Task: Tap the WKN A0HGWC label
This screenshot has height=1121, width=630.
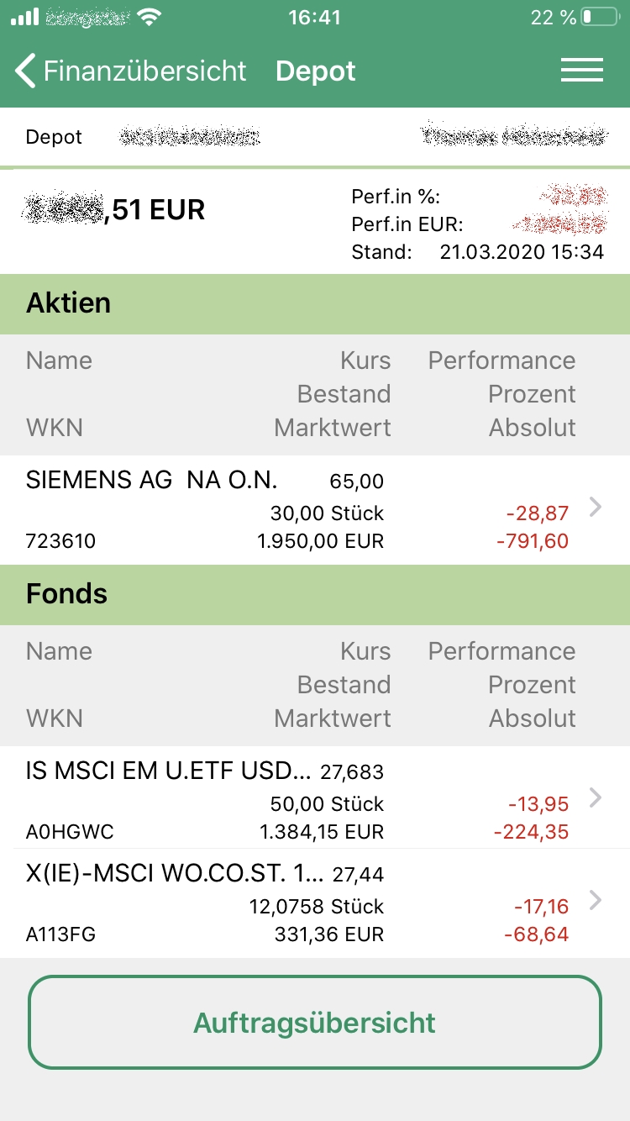Action: click(70, 832)
